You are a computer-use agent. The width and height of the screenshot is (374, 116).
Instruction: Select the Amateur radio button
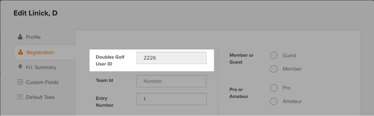point(274,101)
